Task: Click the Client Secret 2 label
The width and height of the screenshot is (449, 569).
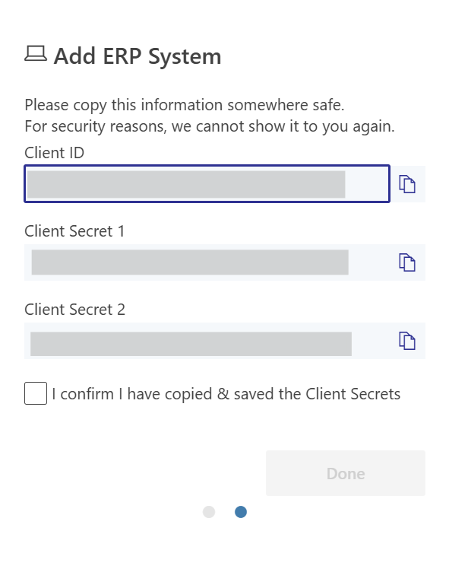Action: tap(74, 310)
